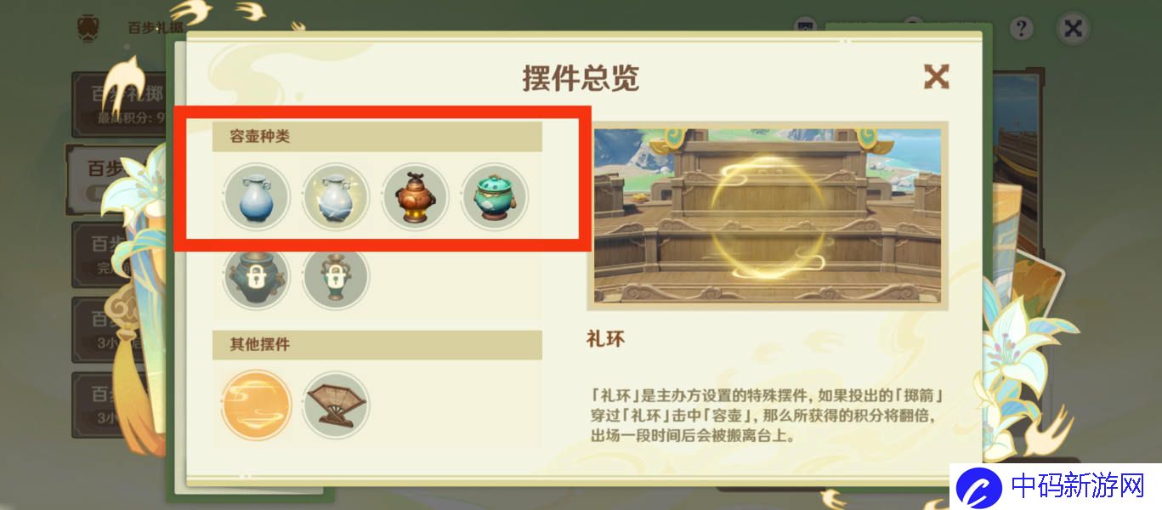This screenshot has height=510, width=1162.
Task: Click the event emblem icon top-left
Action: (x=88, y=27)
